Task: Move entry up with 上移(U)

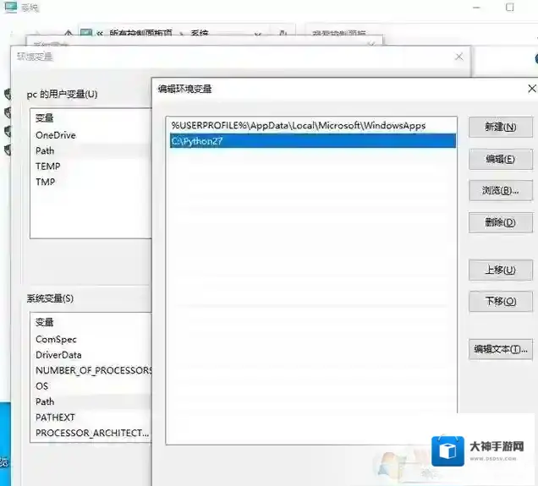Action: (x=501, y=270)
